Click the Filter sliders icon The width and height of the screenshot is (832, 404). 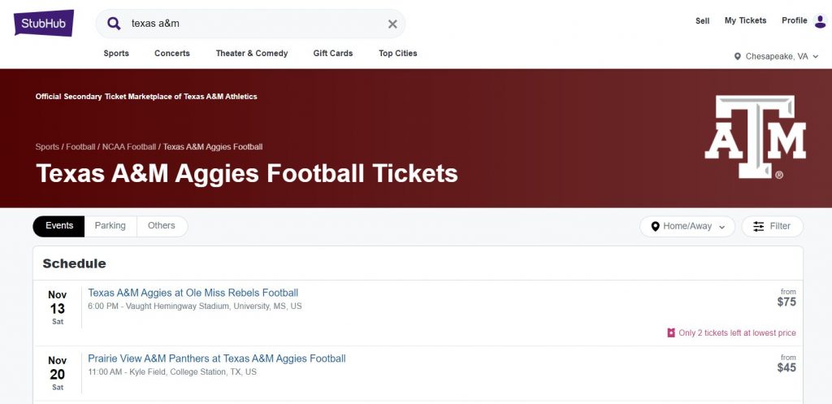tap(759, 226)
